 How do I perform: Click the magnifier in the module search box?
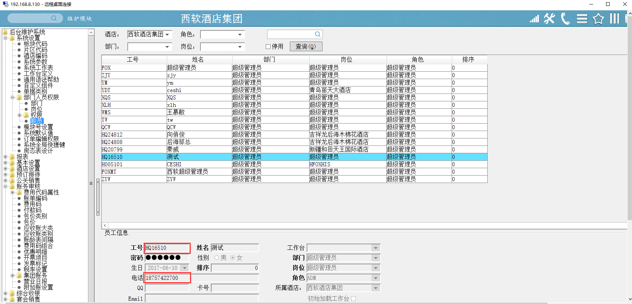[x=54, y=18]
